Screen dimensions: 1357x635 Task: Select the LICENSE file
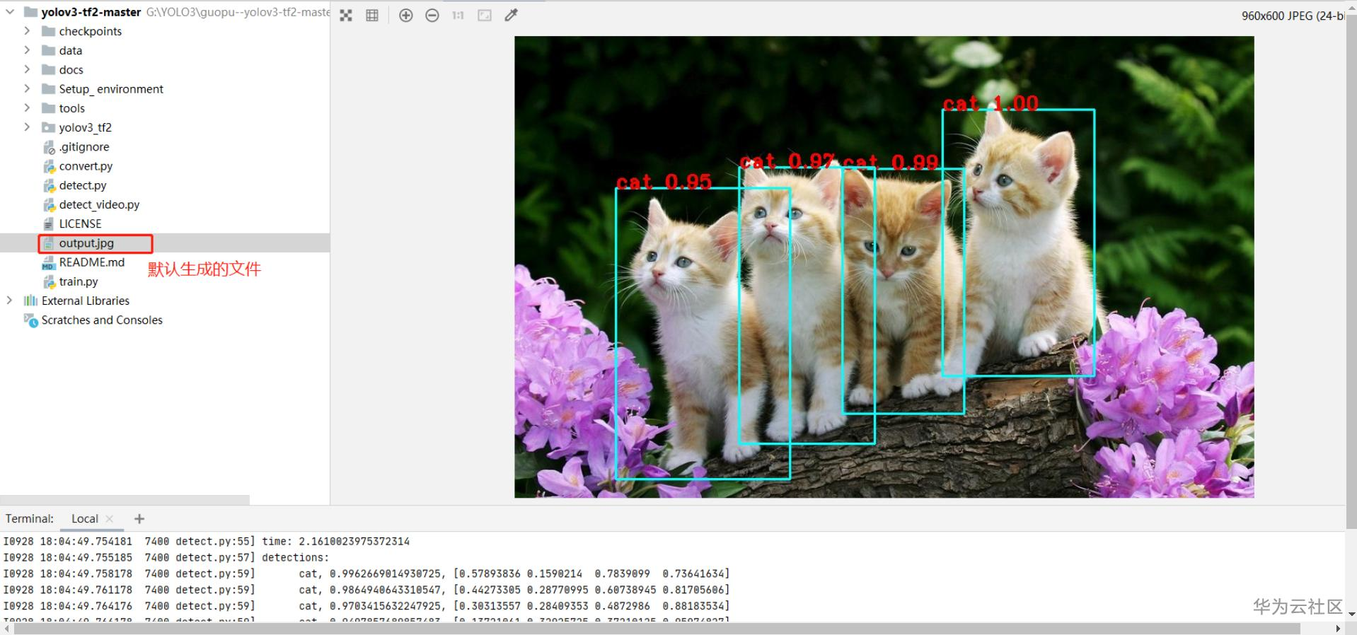(x=80, y=223)
